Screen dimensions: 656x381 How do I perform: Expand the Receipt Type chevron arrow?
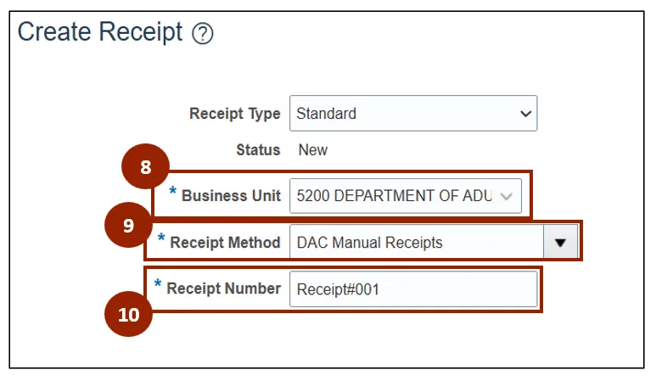click(x=526, y=114)
